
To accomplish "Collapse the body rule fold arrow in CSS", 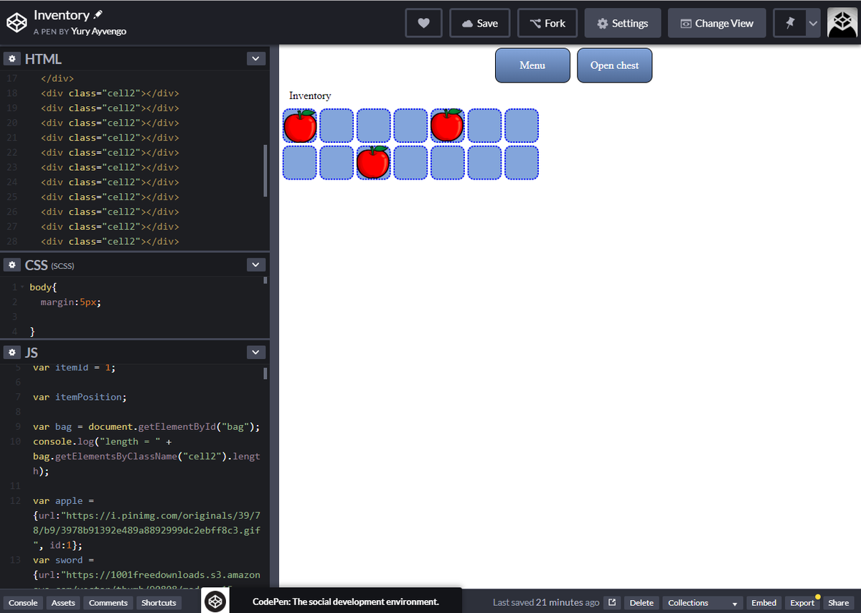I will [21, 287].
